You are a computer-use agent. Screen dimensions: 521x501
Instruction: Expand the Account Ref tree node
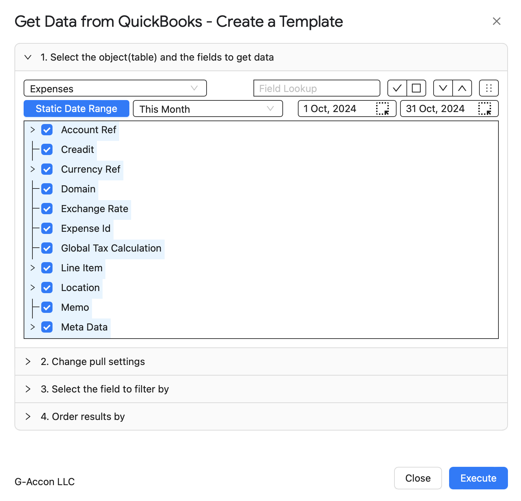point(33,130)
